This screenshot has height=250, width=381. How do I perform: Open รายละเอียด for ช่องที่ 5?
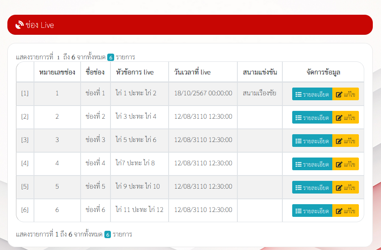[x=312, y=187]
